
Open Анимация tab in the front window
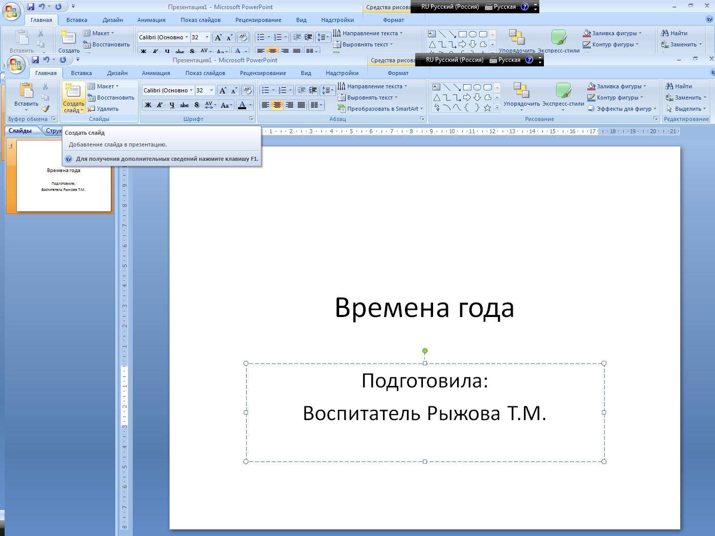coord(156,73)
